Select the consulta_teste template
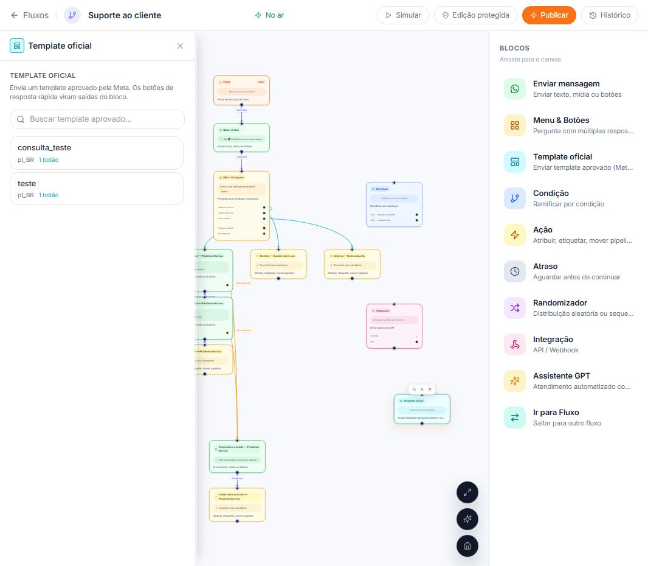This screenshot has width=648, height=566. click(x=97, y=153)
